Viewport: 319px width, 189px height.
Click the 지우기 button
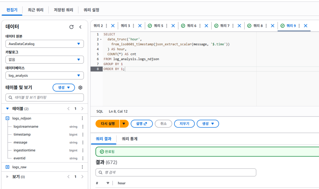pos(184,124)
